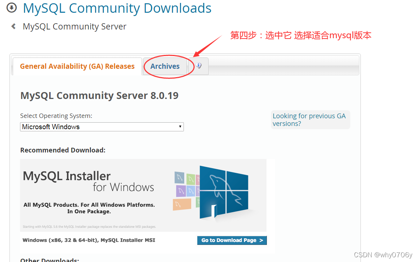
Task: Click the download circle icon beside page title
Action: point(11,8)
